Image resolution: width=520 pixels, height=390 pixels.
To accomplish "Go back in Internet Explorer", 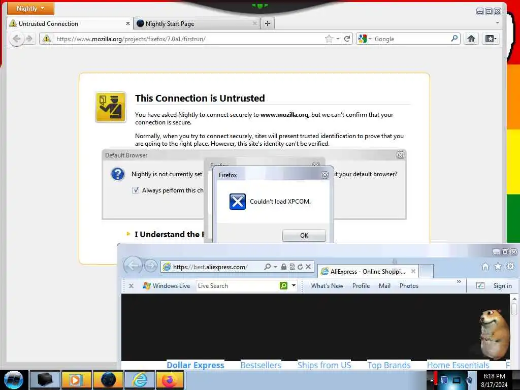I will point(133,265).
